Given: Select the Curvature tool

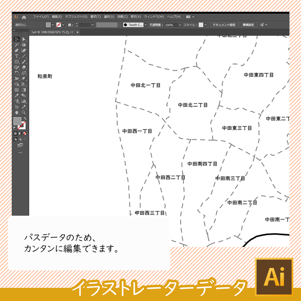Looking at the screenshot, I should [x=24, y=50].
